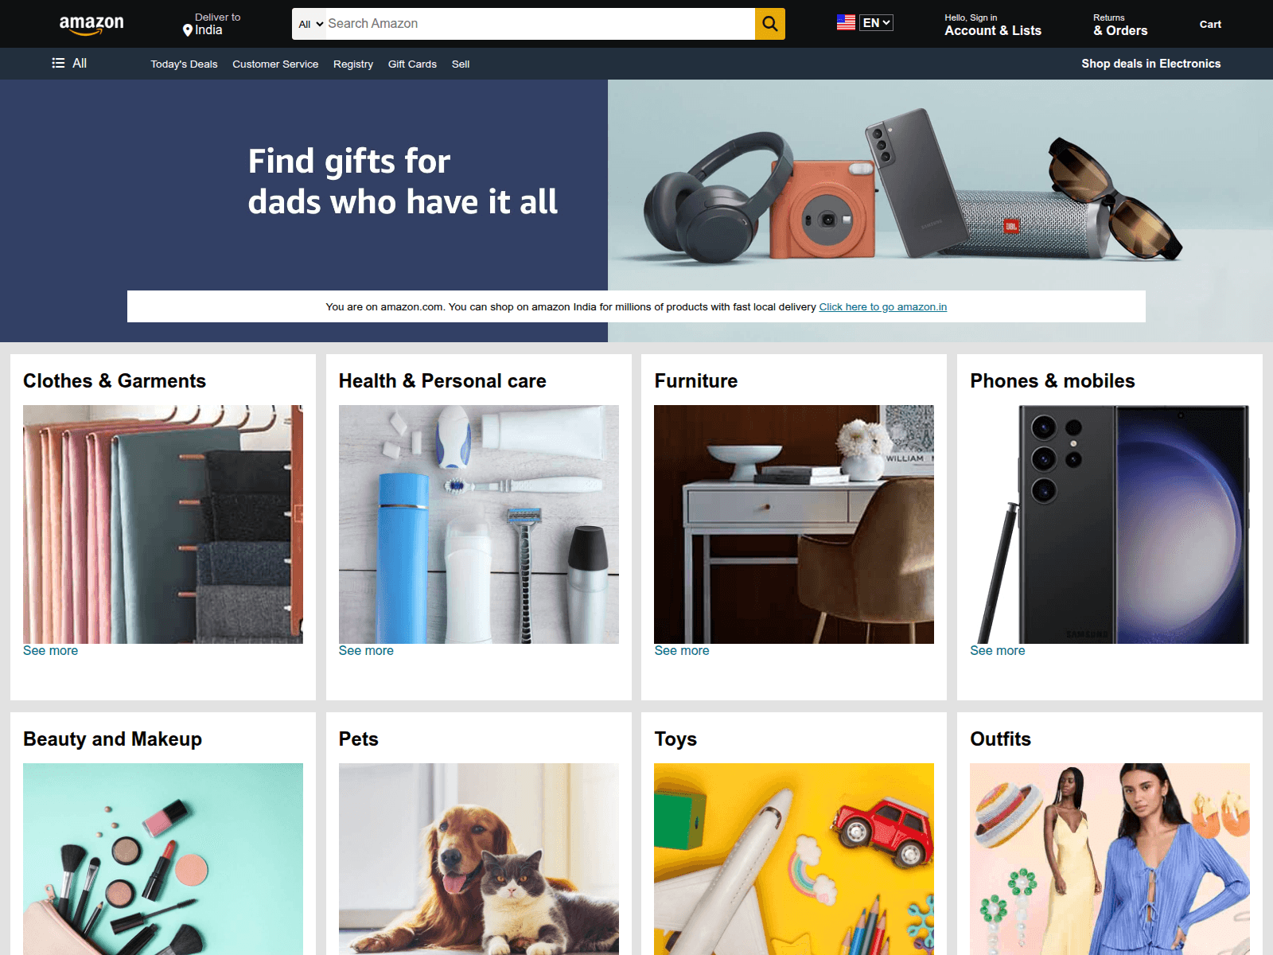The width and height of the screenshot is (1273, 955).
Task: Click the Furniture desk image
Action: click(794, 524)
